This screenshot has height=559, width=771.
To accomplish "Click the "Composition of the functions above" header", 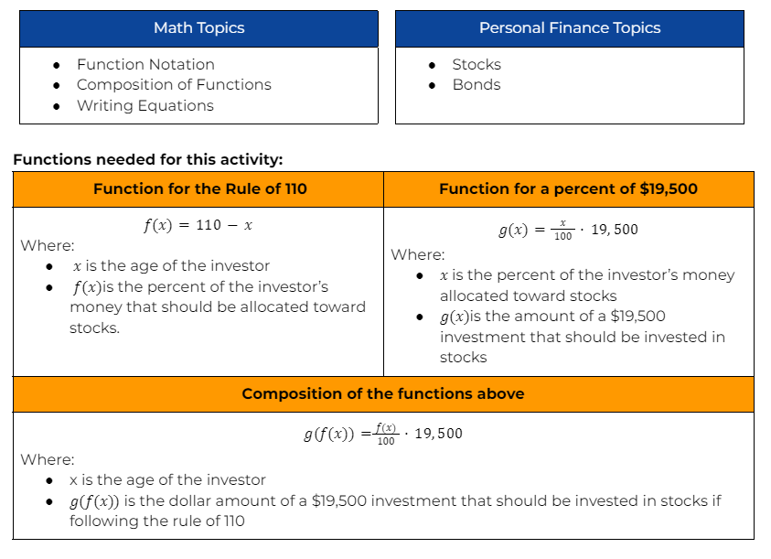I will pyautogui.click(x=383, y=393).
